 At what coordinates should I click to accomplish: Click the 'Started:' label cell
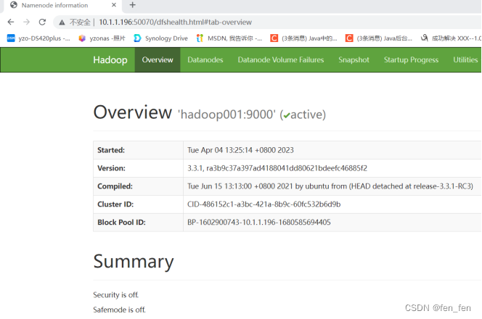coord(139,150)
